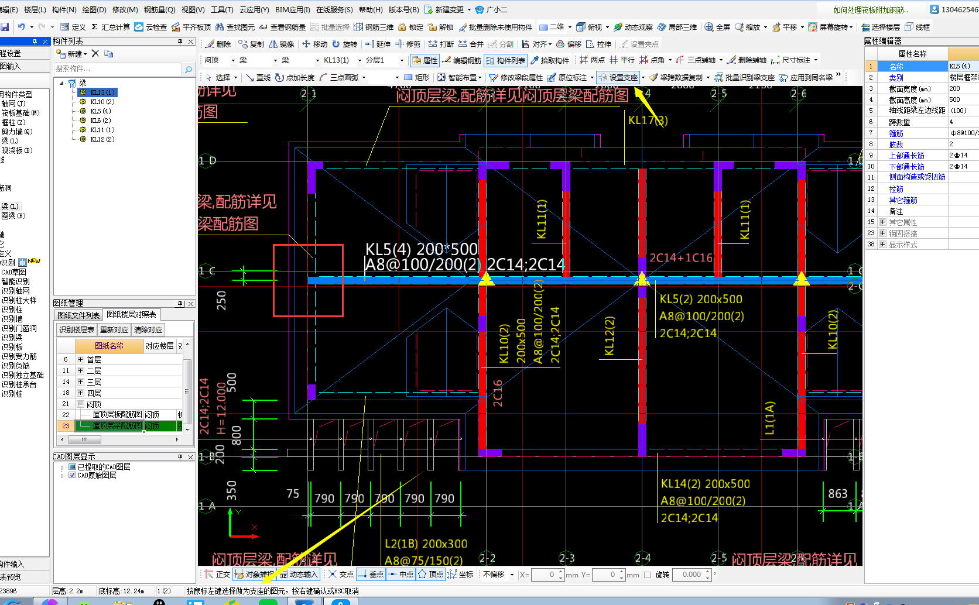
Task: Select KL10 (2) in component tree
Action: coord(102,102)
